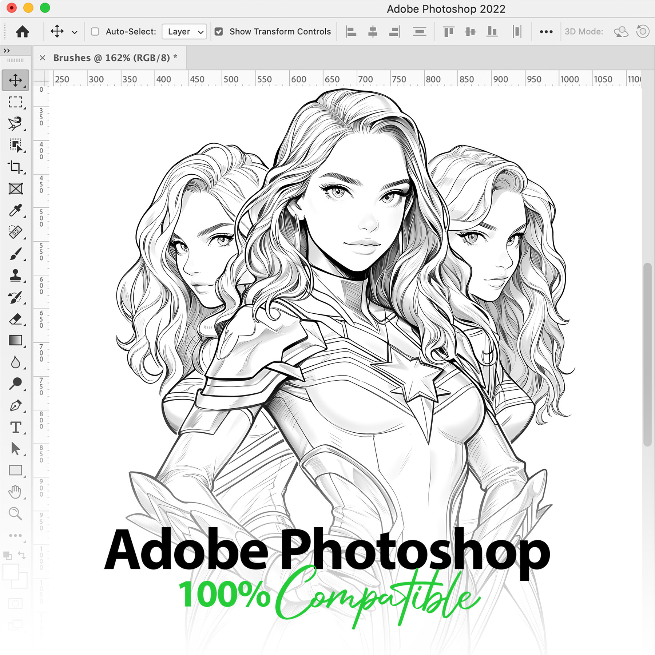Select the Dodge tool
The image size is (655, 655).
(x=15, y=384)
